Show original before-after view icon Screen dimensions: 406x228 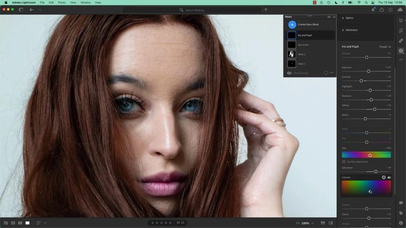click(331, 223)
